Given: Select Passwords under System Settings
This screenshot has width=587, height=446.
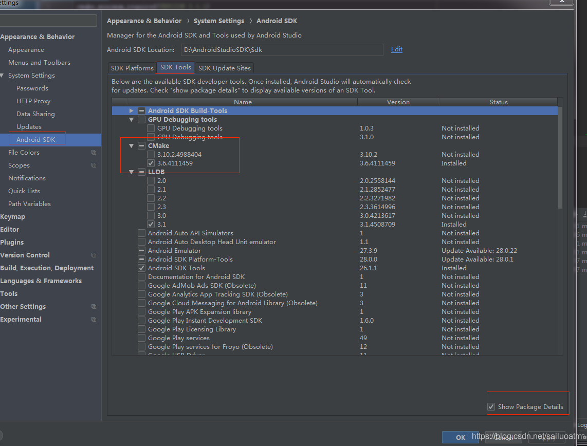Looking at the screenshot, I should (x=32, y=88).
